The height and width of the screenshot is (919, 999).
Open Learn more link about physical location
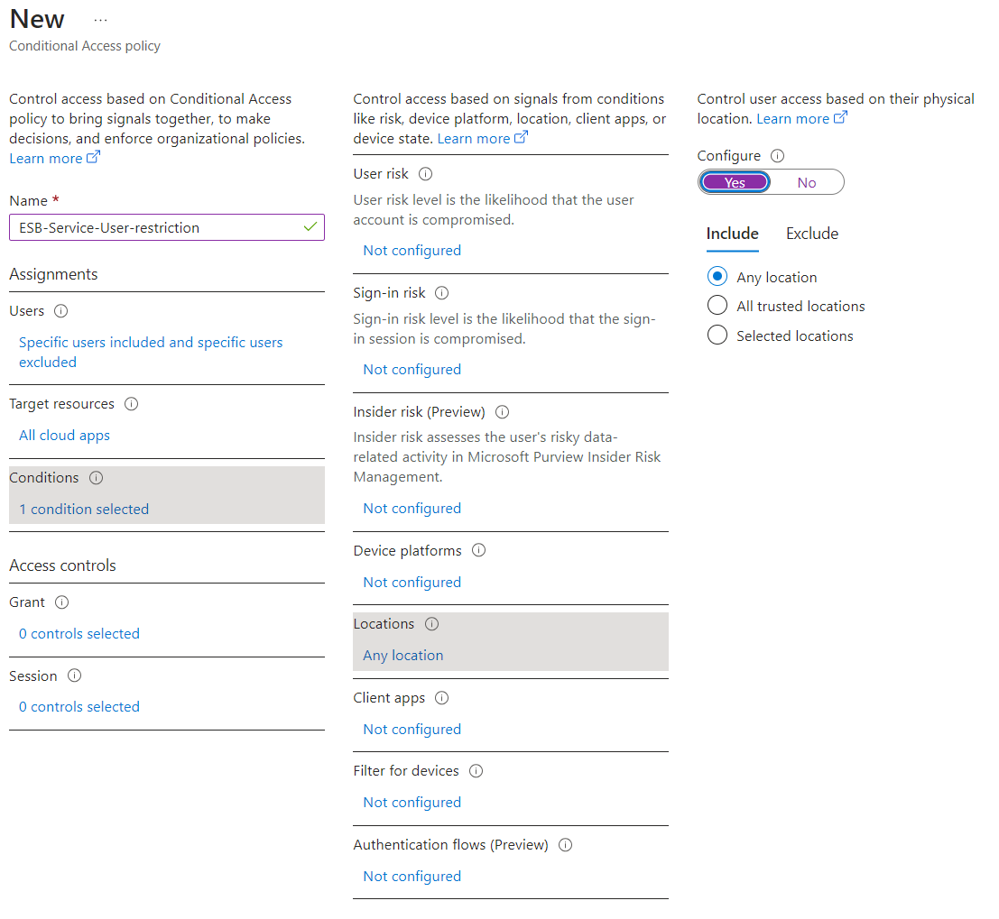[801, 118]
